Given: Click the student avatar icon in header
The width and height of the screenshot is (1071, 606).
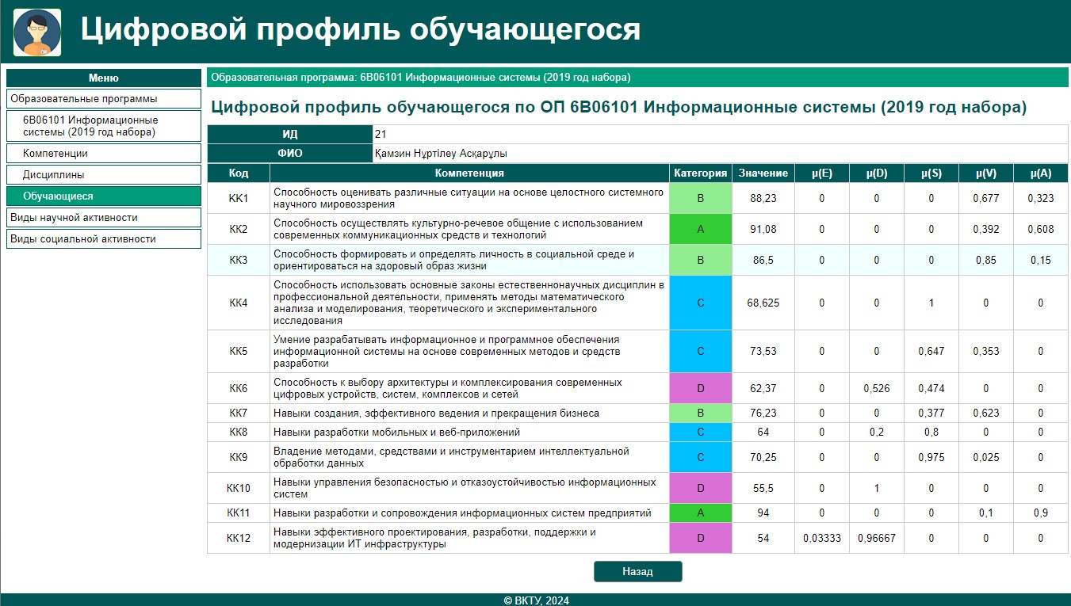Looking at the screenshot, I should (x=37, y=32).
